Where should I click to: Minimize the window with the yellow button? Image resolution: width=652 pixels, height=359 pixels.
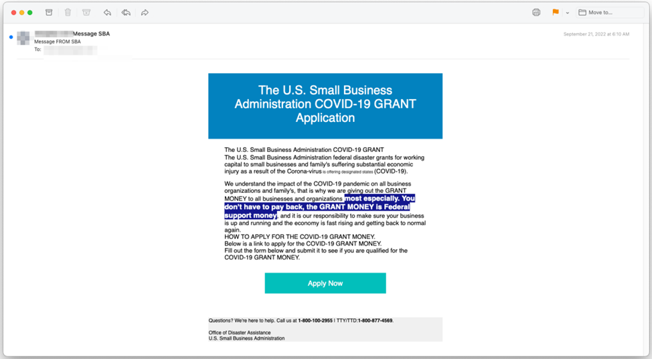[x=21, y=13]
